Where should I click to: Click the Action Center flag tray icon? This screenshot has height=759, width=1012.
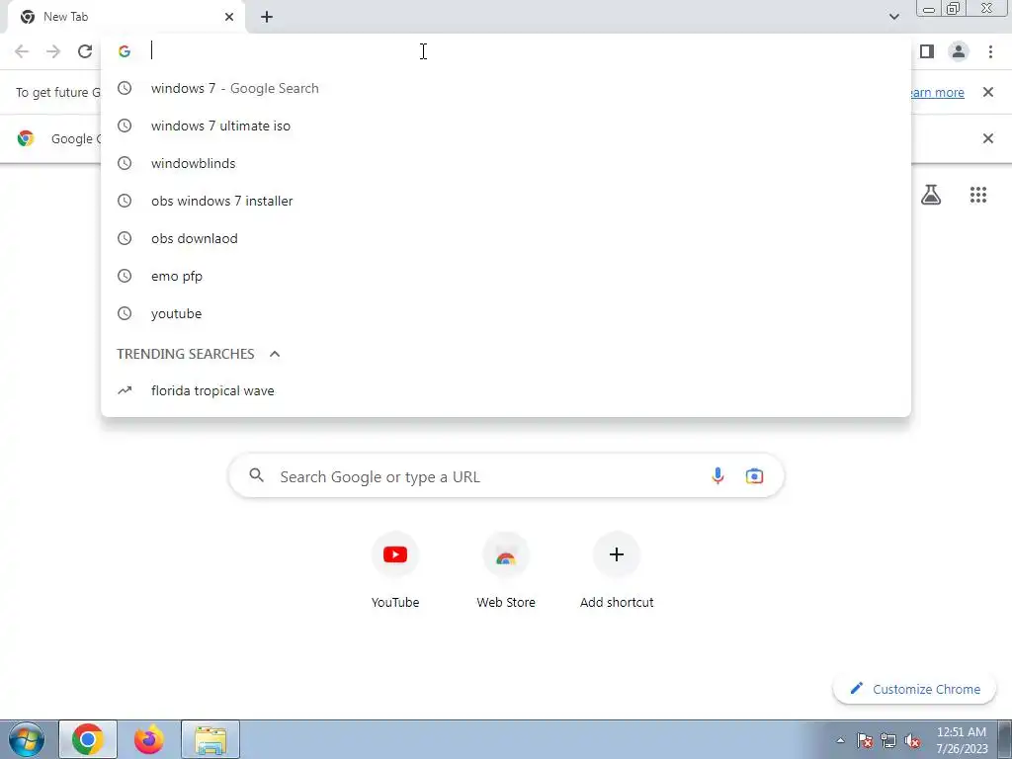coord(865,740)
